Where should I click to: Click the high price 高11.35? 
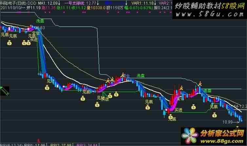click(48, 8)
